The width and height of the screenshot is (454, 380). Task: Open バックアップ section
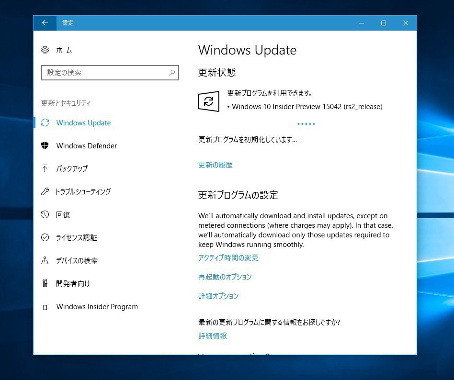tap(72, 168)
